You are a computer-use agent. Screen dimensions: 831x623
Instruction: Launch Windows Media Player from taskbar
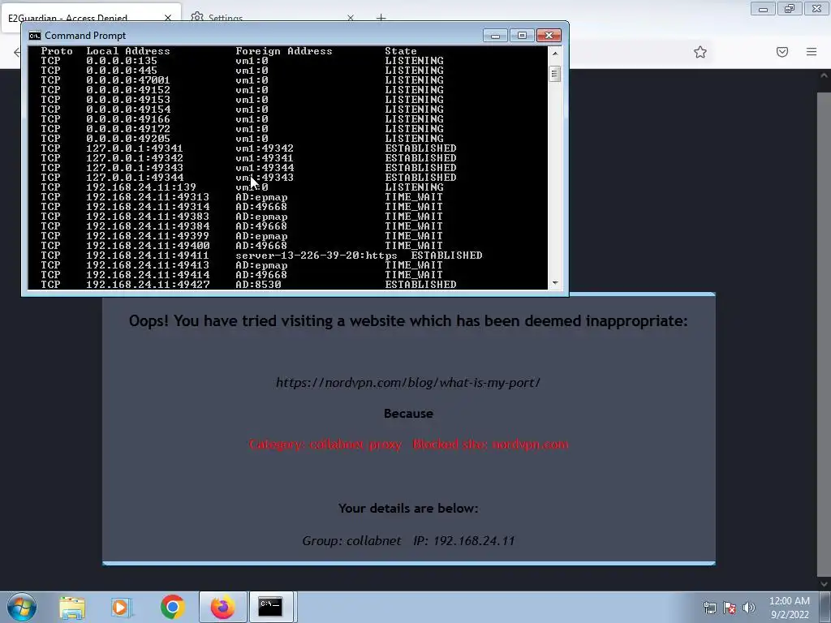point(122,607)
